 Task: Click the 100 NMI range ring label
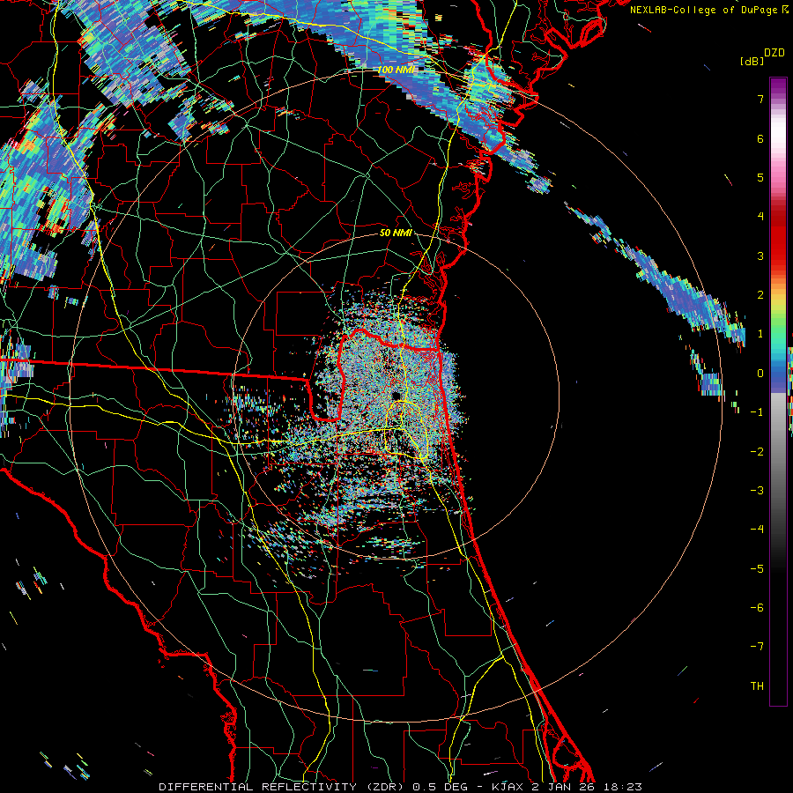395,70
